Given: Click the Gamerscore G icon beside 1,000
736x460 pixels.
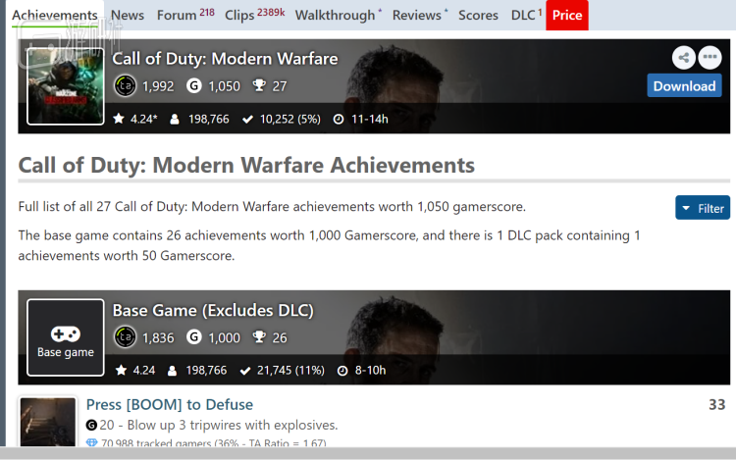Looking at the screenshot, I should click(194, 337).
